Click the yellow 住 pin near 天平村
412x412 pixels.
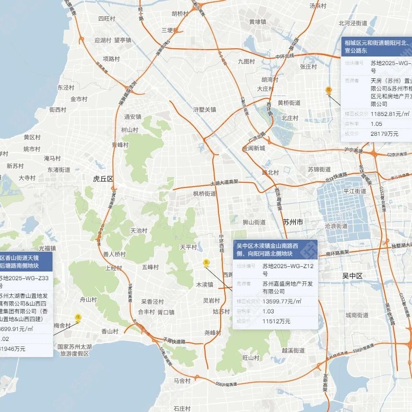206,263
